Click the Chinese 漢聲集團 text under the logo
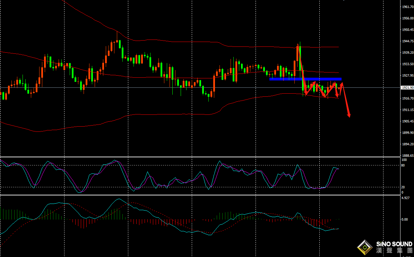 (394, 251)
